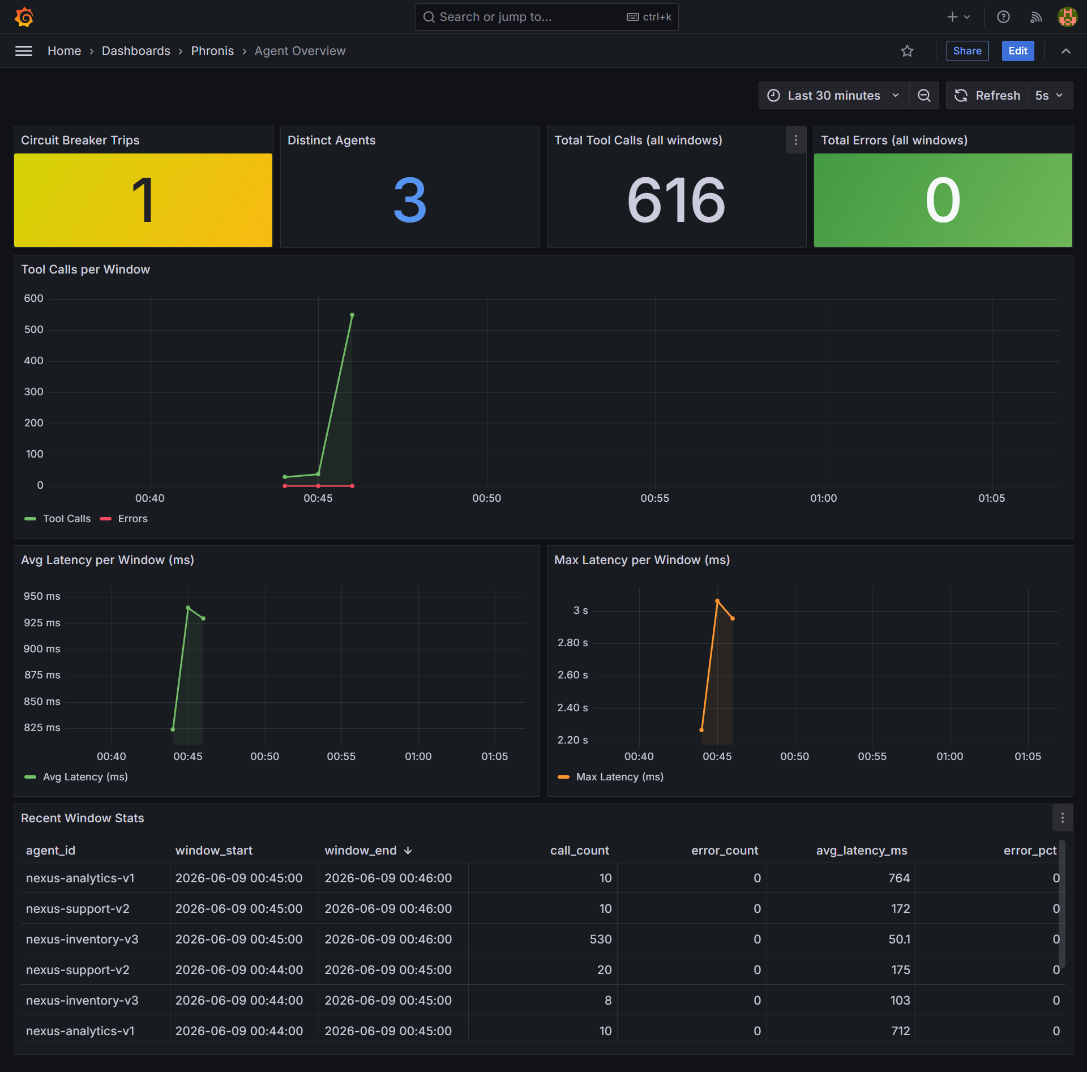Zoom out the time range
The height and width of the screenshot is (1072, 1087).
click(924, 95)
